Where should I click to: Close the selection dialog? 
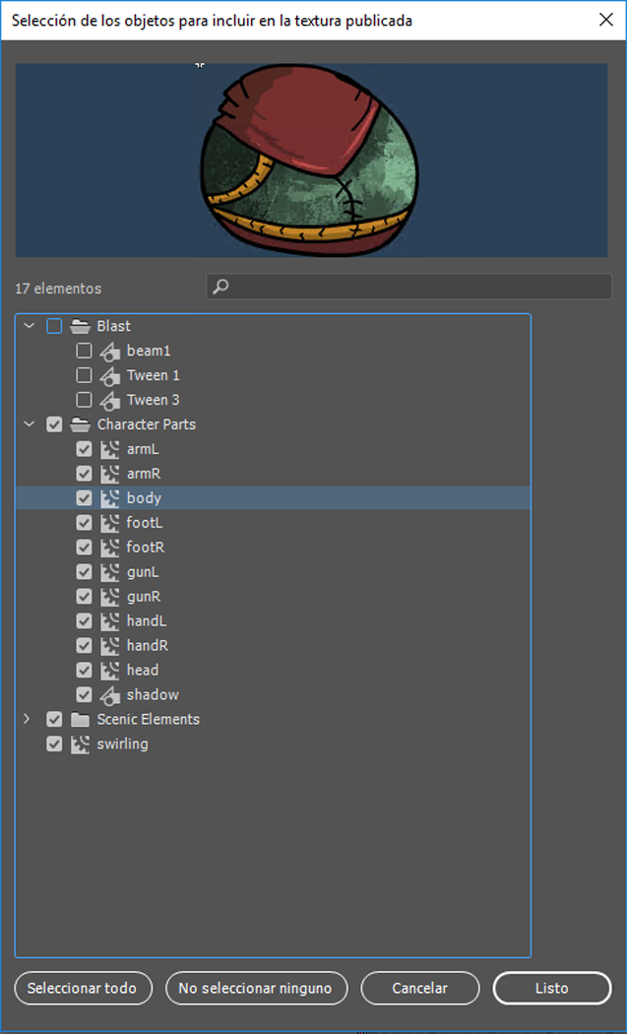[x=606, y=20]
